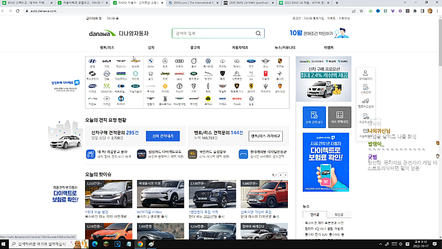
Task: Click the 렌트/리스 가격비교 button
Action: click(x=266, y=136)
